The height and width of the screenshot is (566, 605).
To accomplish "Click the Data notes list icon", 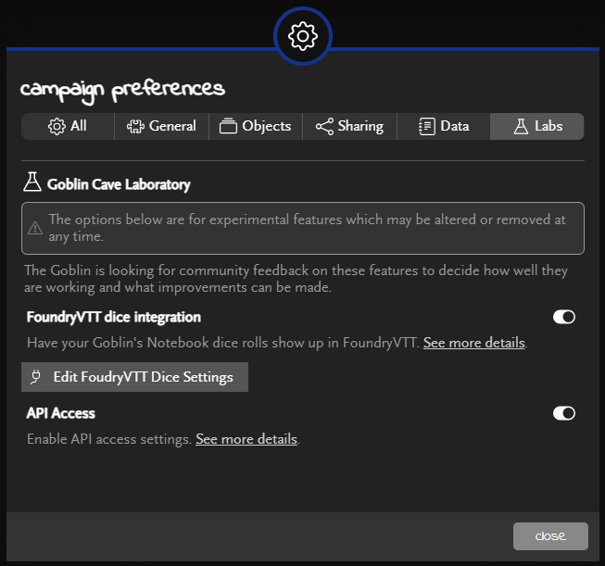I will click(x=427, y=126).
